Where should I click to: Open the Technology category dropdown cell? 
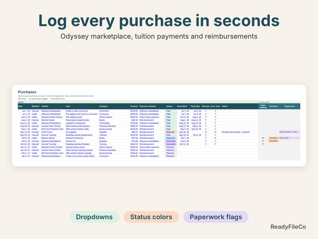pyautogui.click(x=105, y=123)
